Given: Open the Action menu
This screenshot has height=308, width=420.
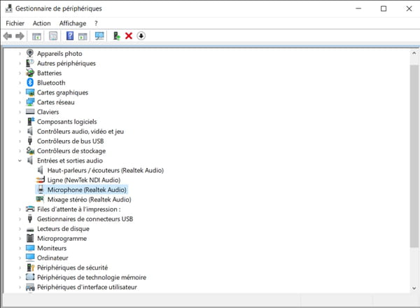Looking at the screenshot, I should point(41,23).
